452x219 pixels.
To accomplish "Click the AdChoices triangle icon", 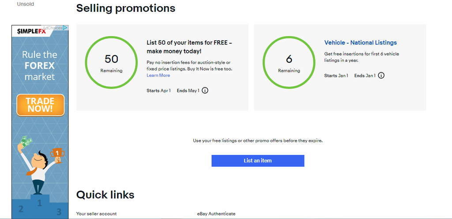I will pyautogui.click(x=65, y=28).
